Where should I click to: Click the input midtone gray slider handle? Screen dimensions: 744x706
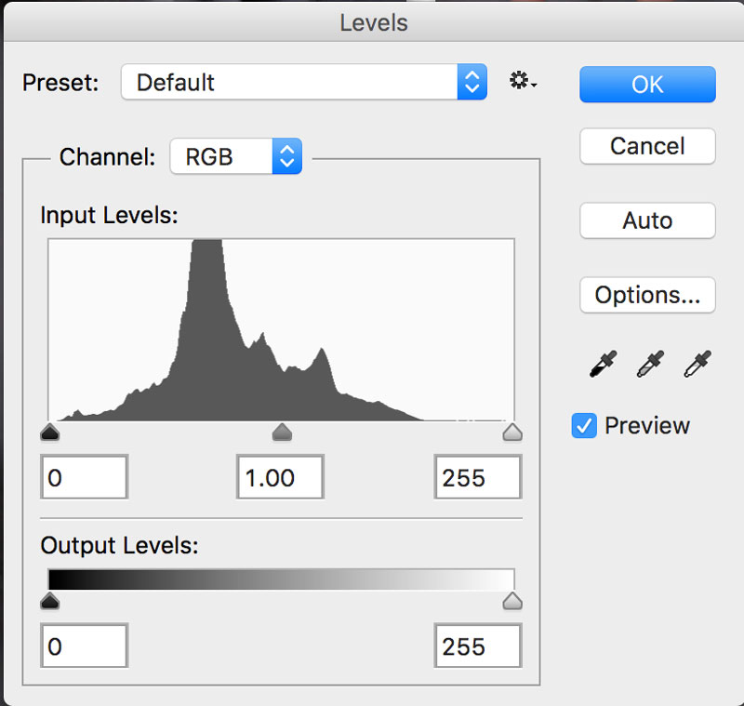(x=282, y=433)
